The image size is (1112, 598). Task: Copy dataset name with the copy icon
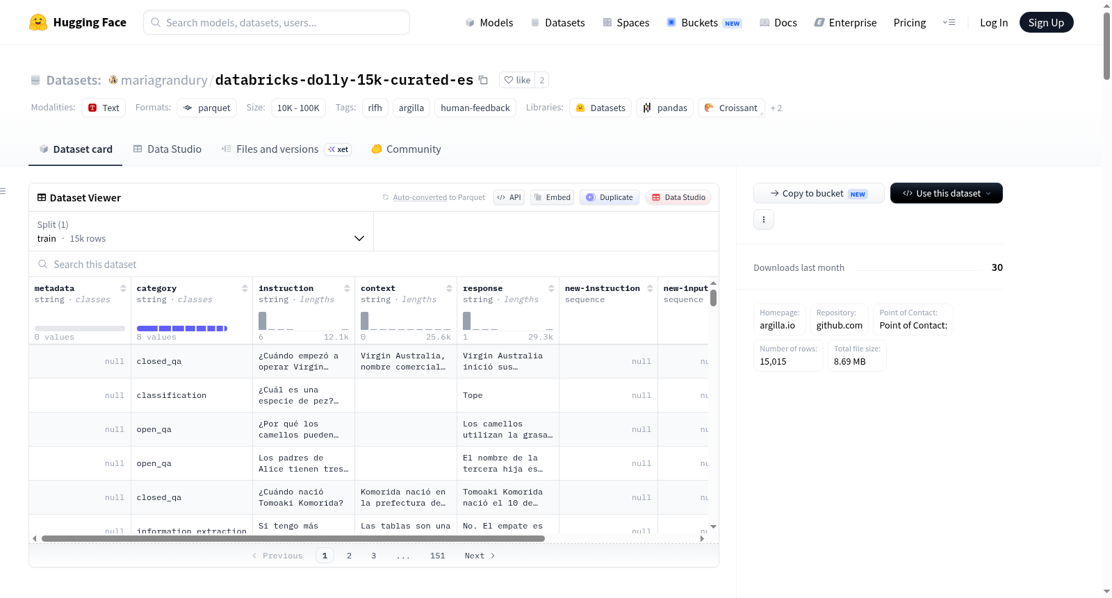(x=483, y=80)
